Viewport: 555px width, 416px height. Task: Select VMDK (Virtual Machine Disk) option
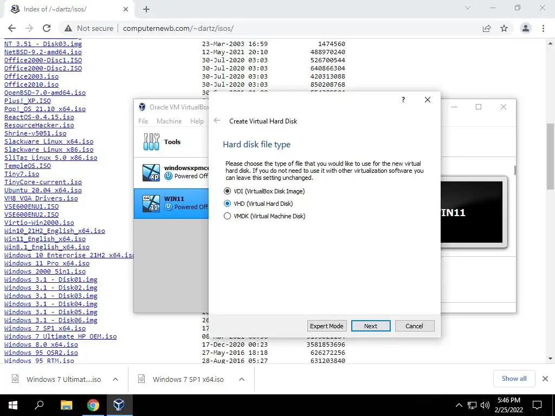tap(264, 216)
